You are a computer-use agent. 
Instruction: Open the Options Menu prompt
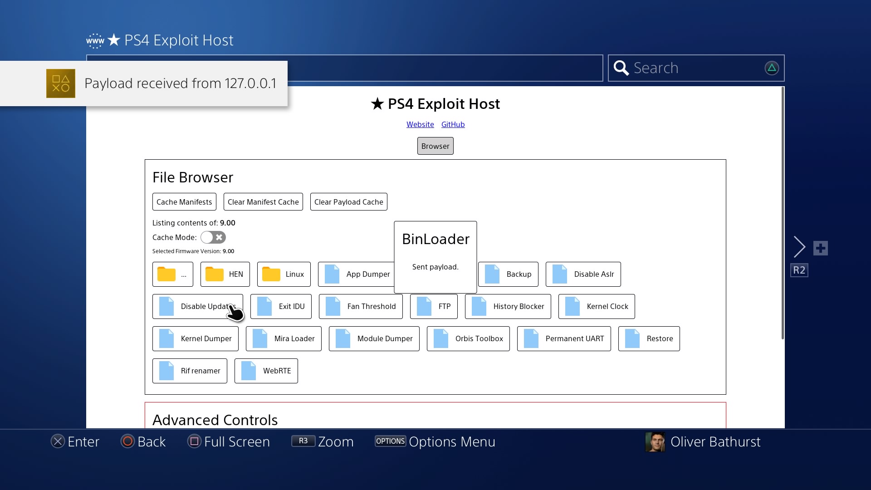click(435, 441)
